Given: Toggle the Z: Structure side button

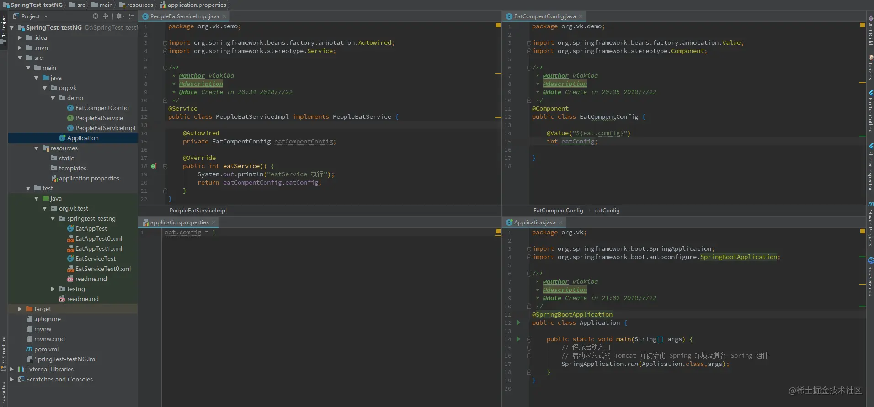Looking at the screenshot, I should click(x=4, y=354).
